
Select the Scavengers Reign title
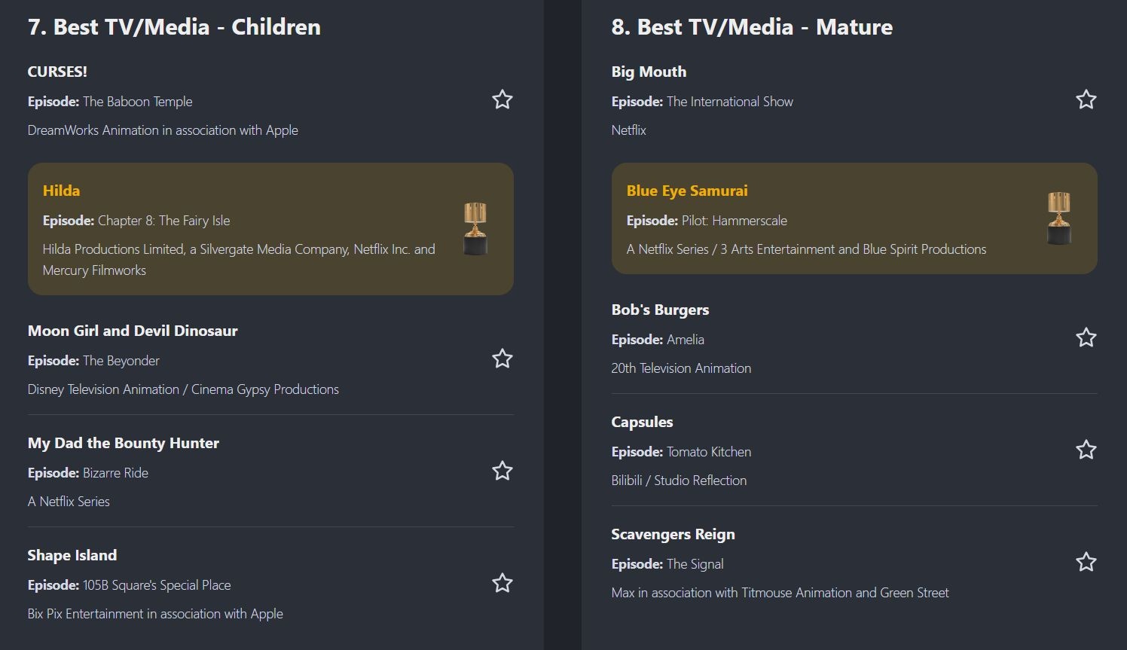coord(673,534)
